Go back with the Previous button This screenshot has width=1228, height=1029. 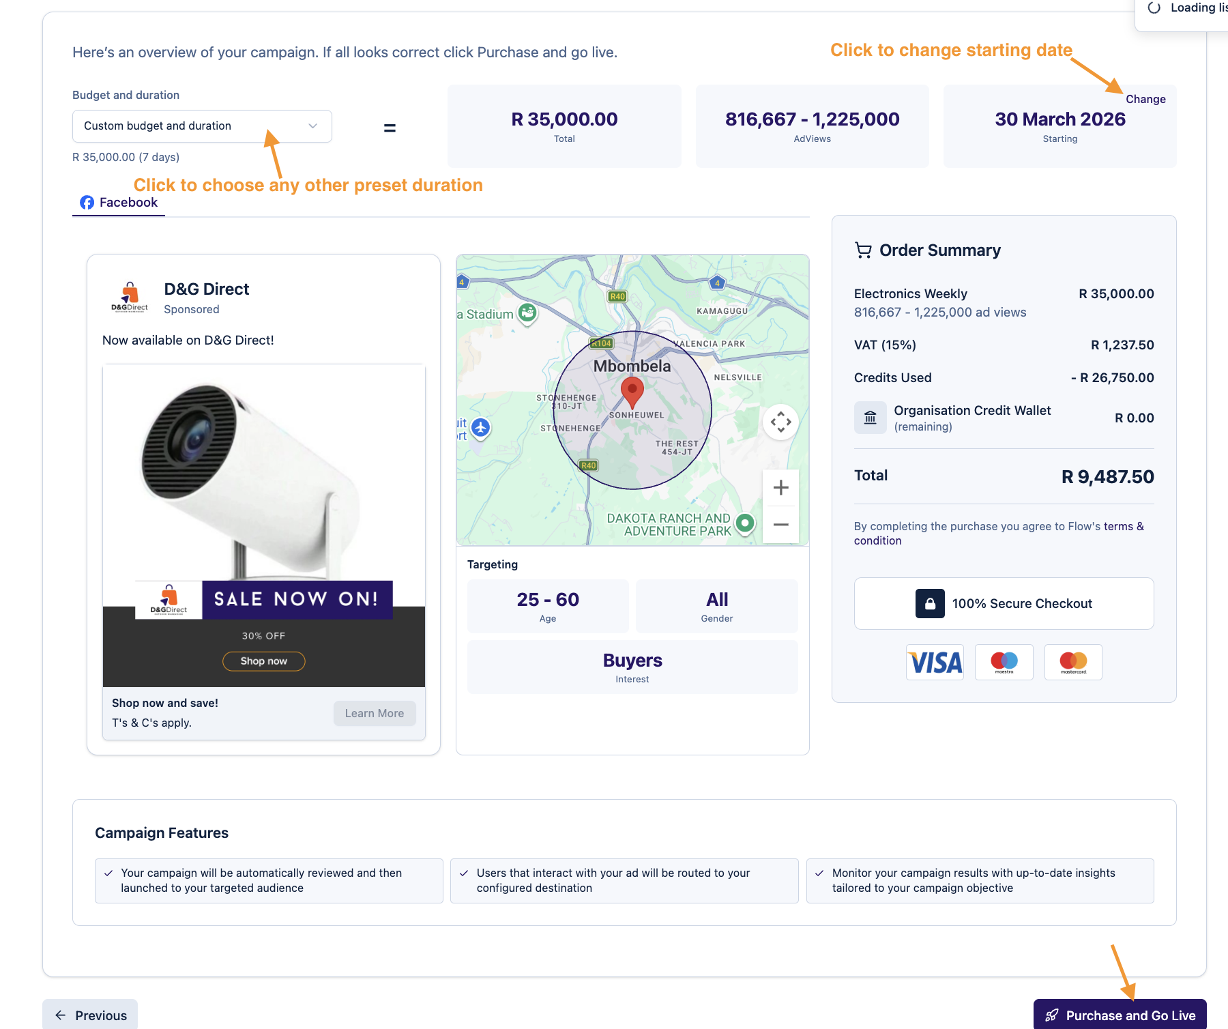pyautogui.click(x=90, y=1015)
